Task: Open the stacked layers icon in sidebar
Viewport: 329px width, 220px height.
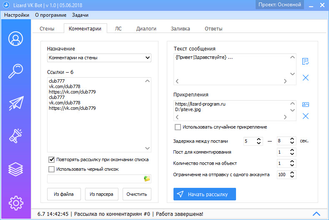Action: coord(15,169)
